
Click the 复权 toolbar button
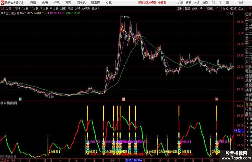pyautogui.click(x=180, y=8)
